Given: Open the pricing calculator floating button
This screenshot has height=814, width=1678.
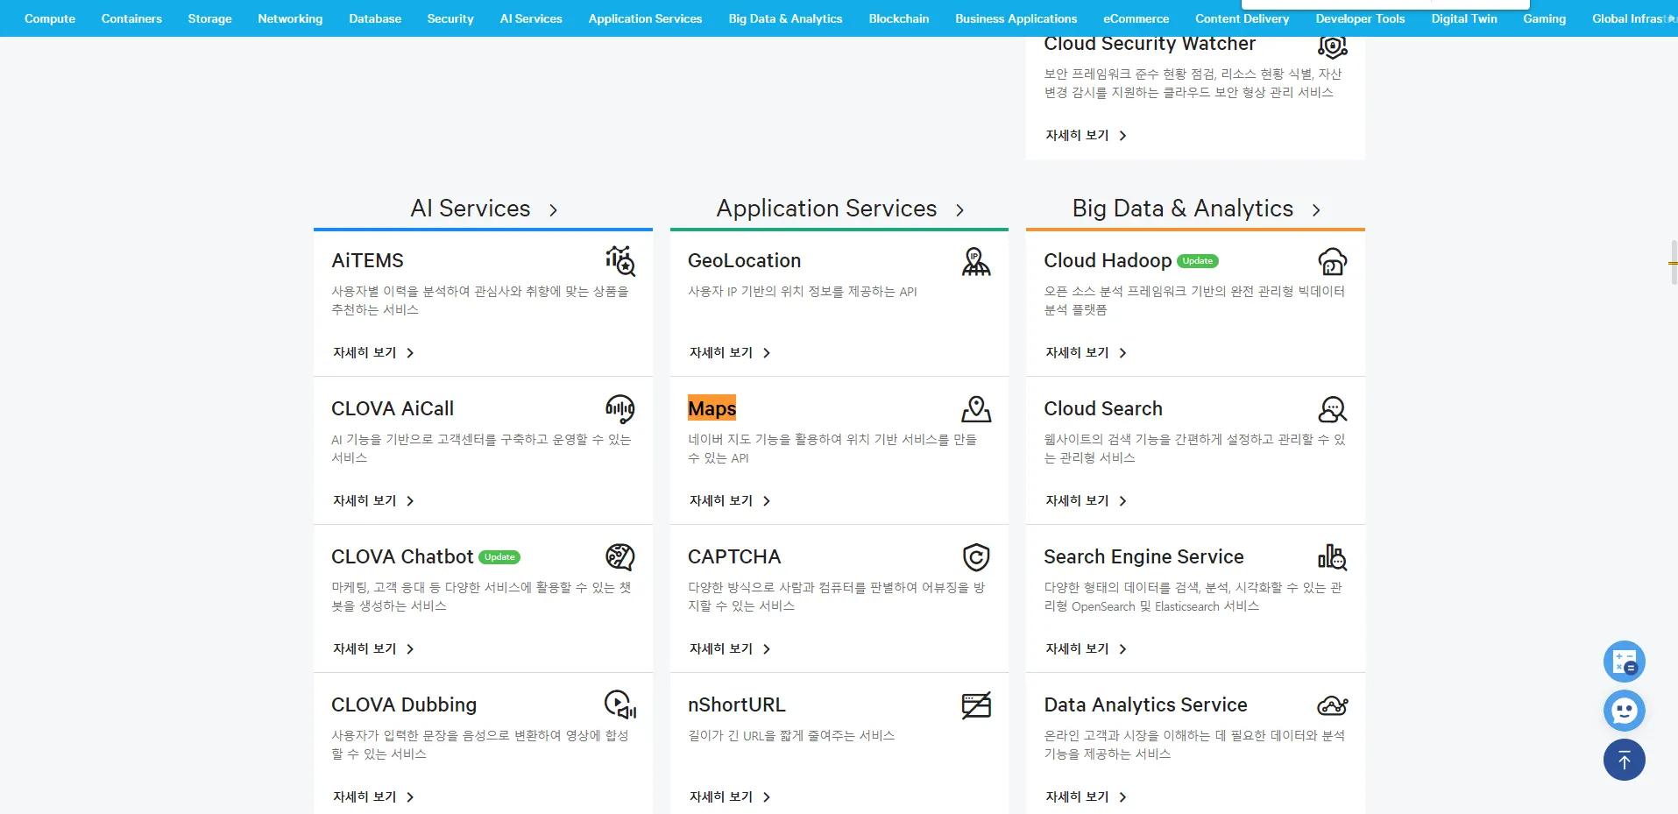Looking at the screenshot, I should [1625, 662].
